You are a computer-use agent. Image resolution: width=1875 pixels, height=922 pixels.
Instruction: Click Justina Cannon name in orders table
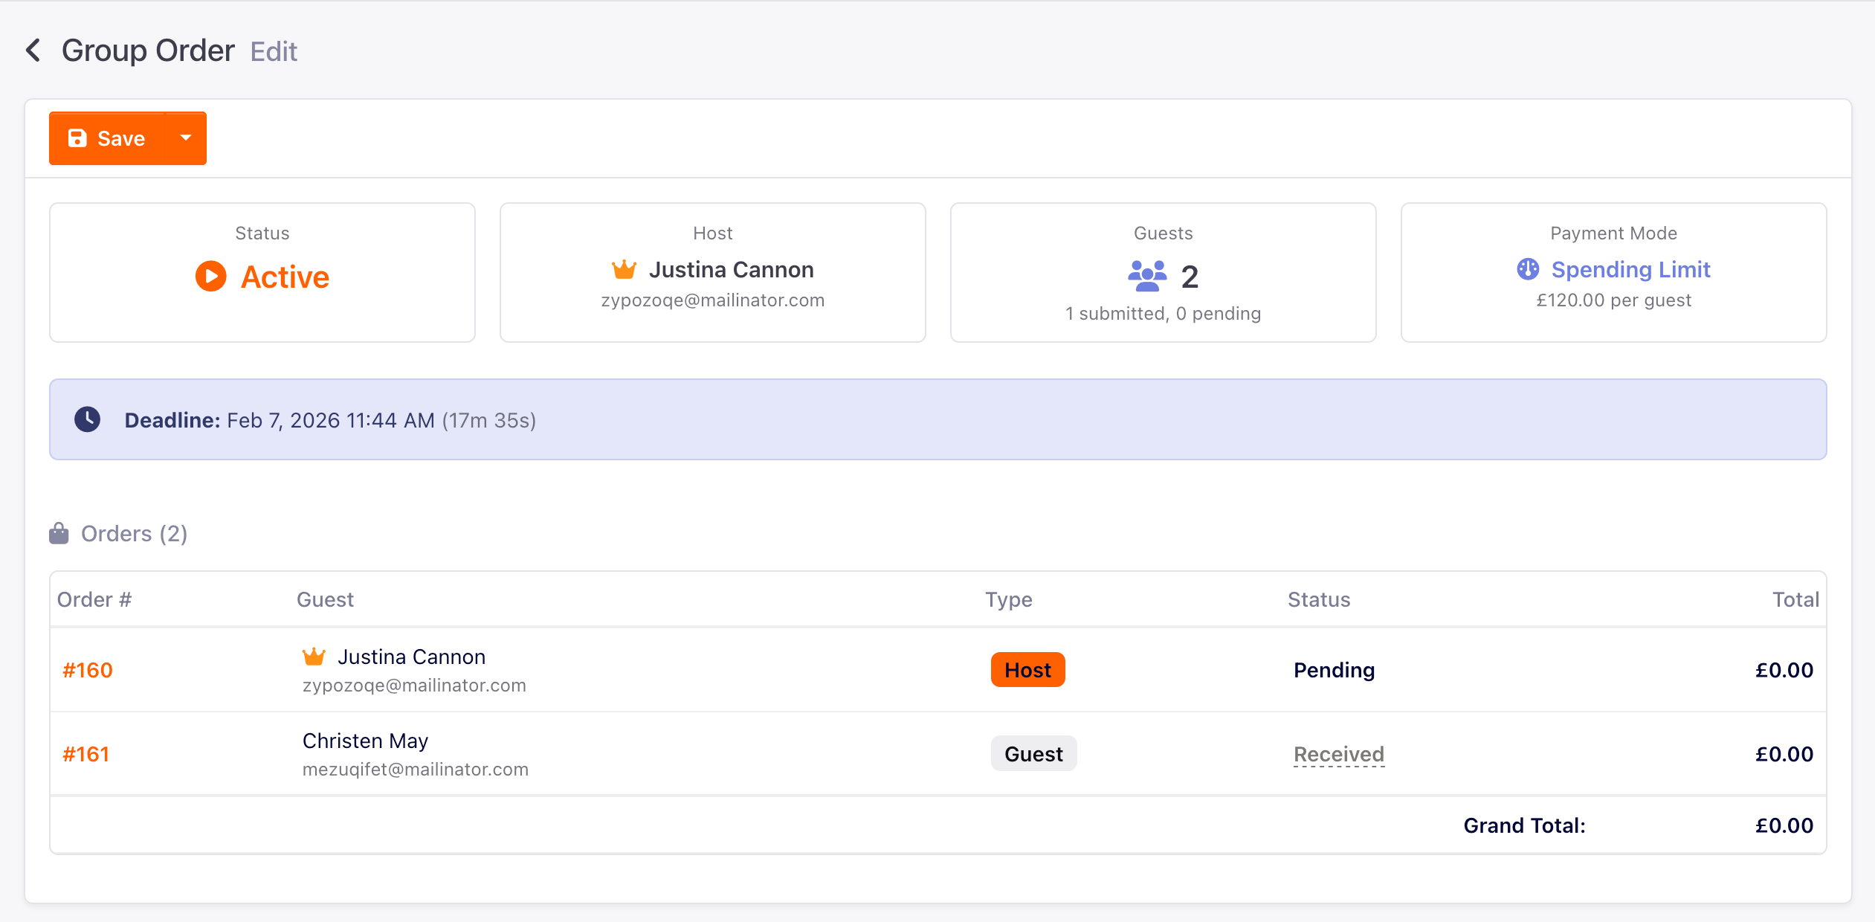(412, 657)
